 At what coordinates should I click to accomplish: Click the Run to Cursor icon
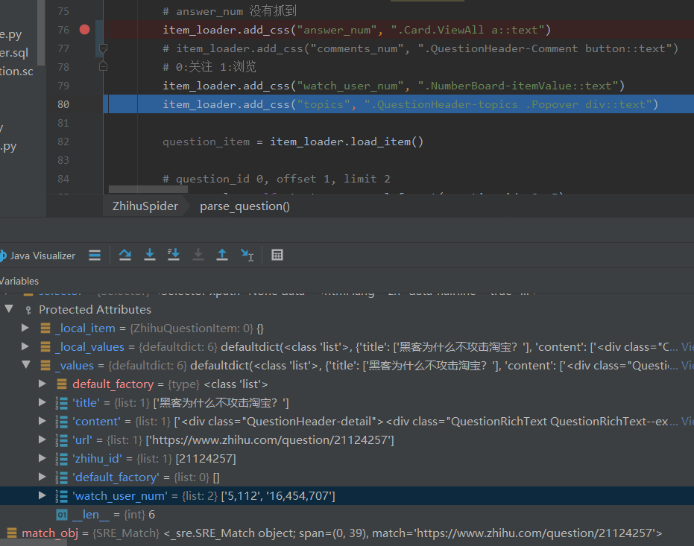point(247,255)
